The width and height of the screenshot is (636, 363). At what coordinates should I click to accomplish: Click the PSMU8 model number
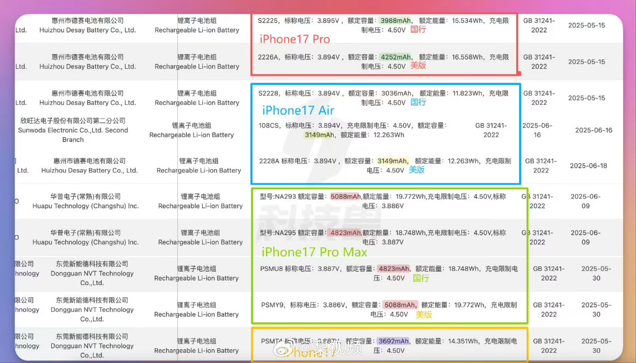[272, 269]
